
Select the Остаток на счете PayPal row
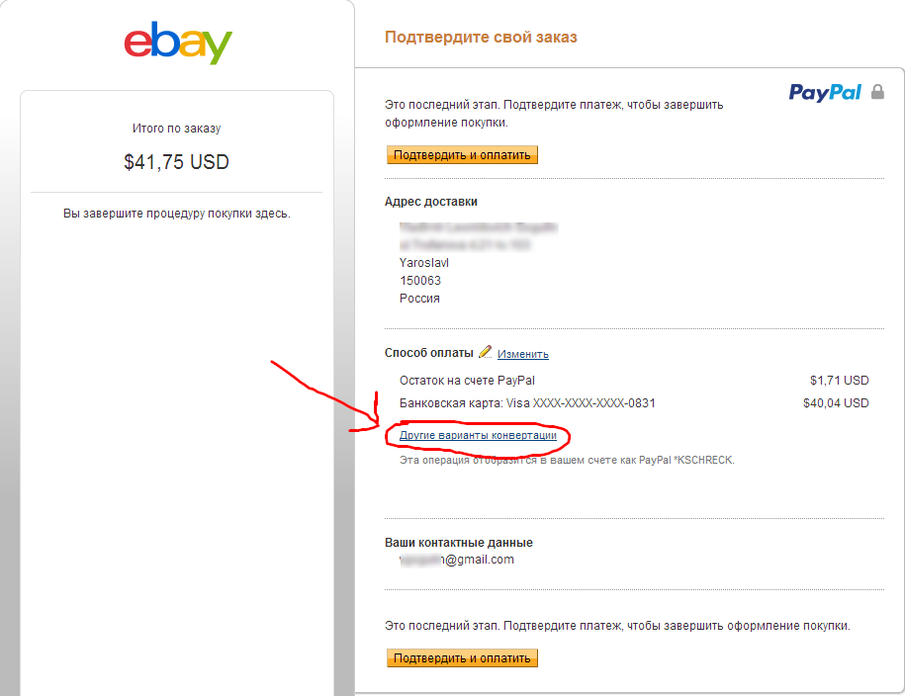[467, 380]
